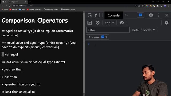Open the colorful color-picker extension icon
Image resolution: width=171 pixels, height=96 pixels.
[147, 6]
